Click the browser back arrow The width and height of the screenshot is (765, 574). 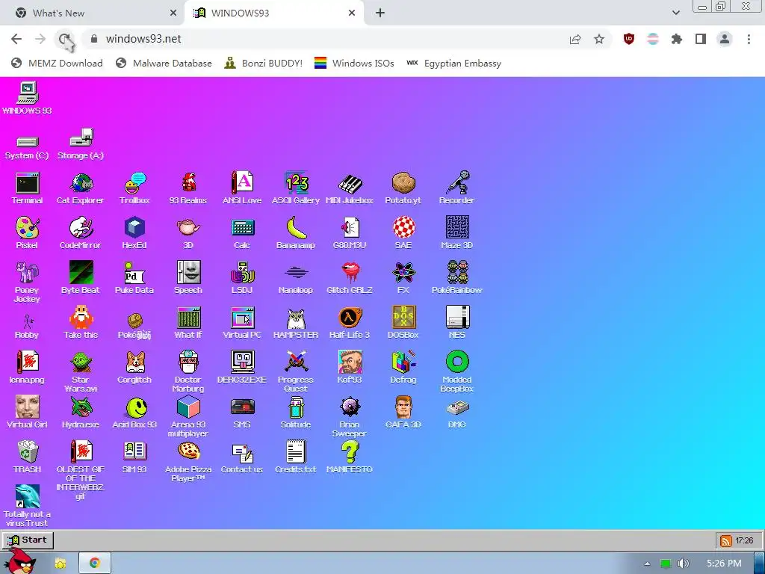click(16, 39)
